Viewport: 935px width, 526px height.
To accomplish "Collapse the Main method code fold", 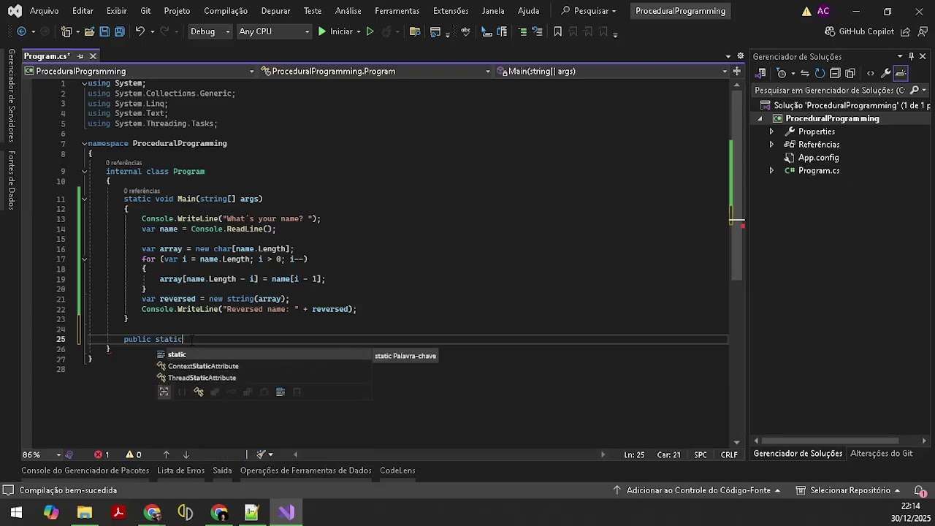I will point(85,199).
